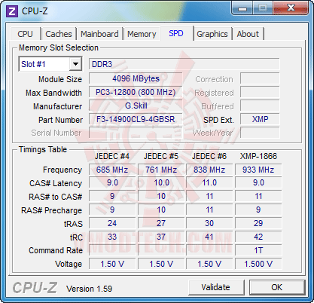Select the XMP-1866 column header

pyautogui.click(x=258, y=156)
